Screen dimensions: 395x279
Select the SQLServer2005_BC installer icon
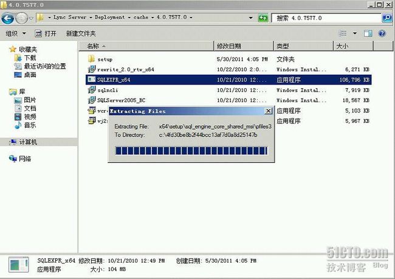click(x=91, y=100)
